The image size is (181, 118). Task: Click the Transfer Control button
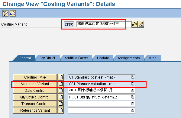pyautogui.click(x=35, y=104)
